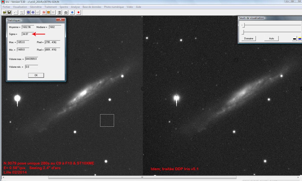
Task: Open the Fichier menu
Action: coord(6,7)
